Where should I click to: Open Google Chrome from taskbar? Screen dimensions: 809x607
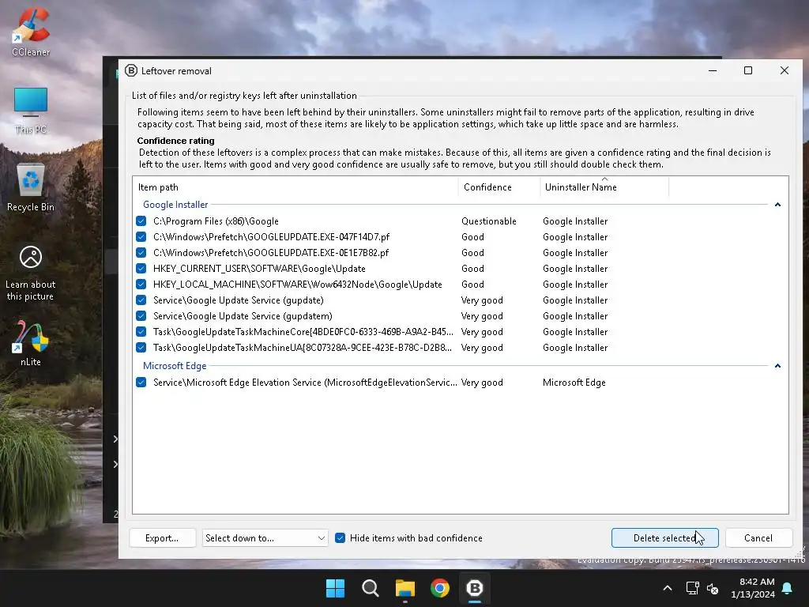coord(439,588)
